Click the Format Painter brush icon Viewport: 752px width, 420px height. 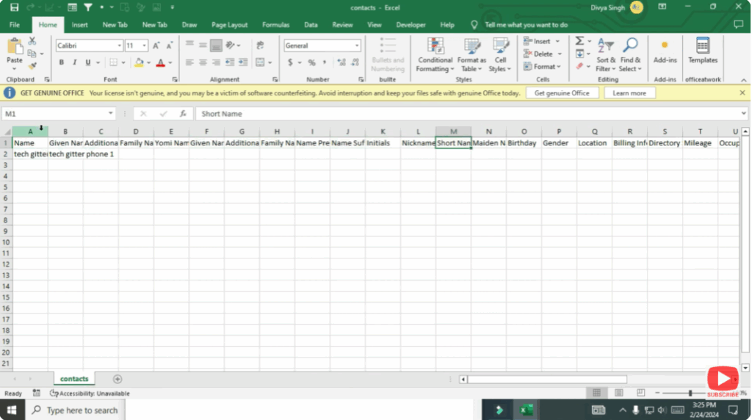pyautogui.click(x=32, y=65)
